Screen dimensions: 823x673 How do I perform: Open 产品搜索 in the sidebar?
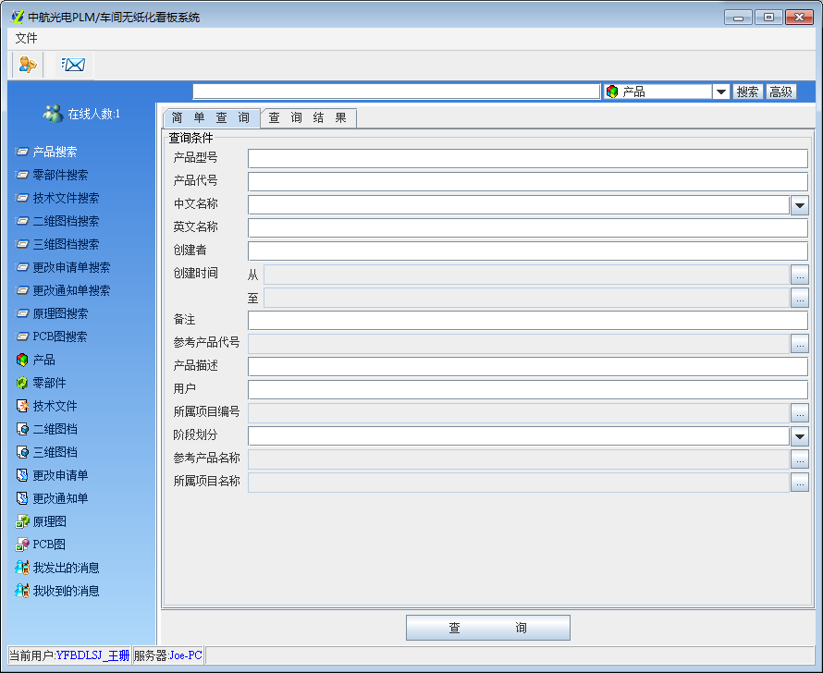pyautogui.click(x=46, y=153)
